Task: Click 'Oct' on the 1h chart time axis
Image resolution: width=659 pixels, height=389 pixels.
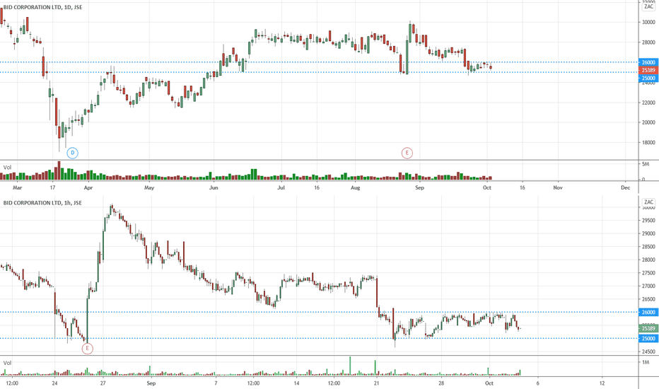Action: 489,383
